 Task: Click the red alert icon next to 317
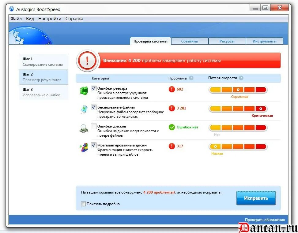(x=172, y=146)
